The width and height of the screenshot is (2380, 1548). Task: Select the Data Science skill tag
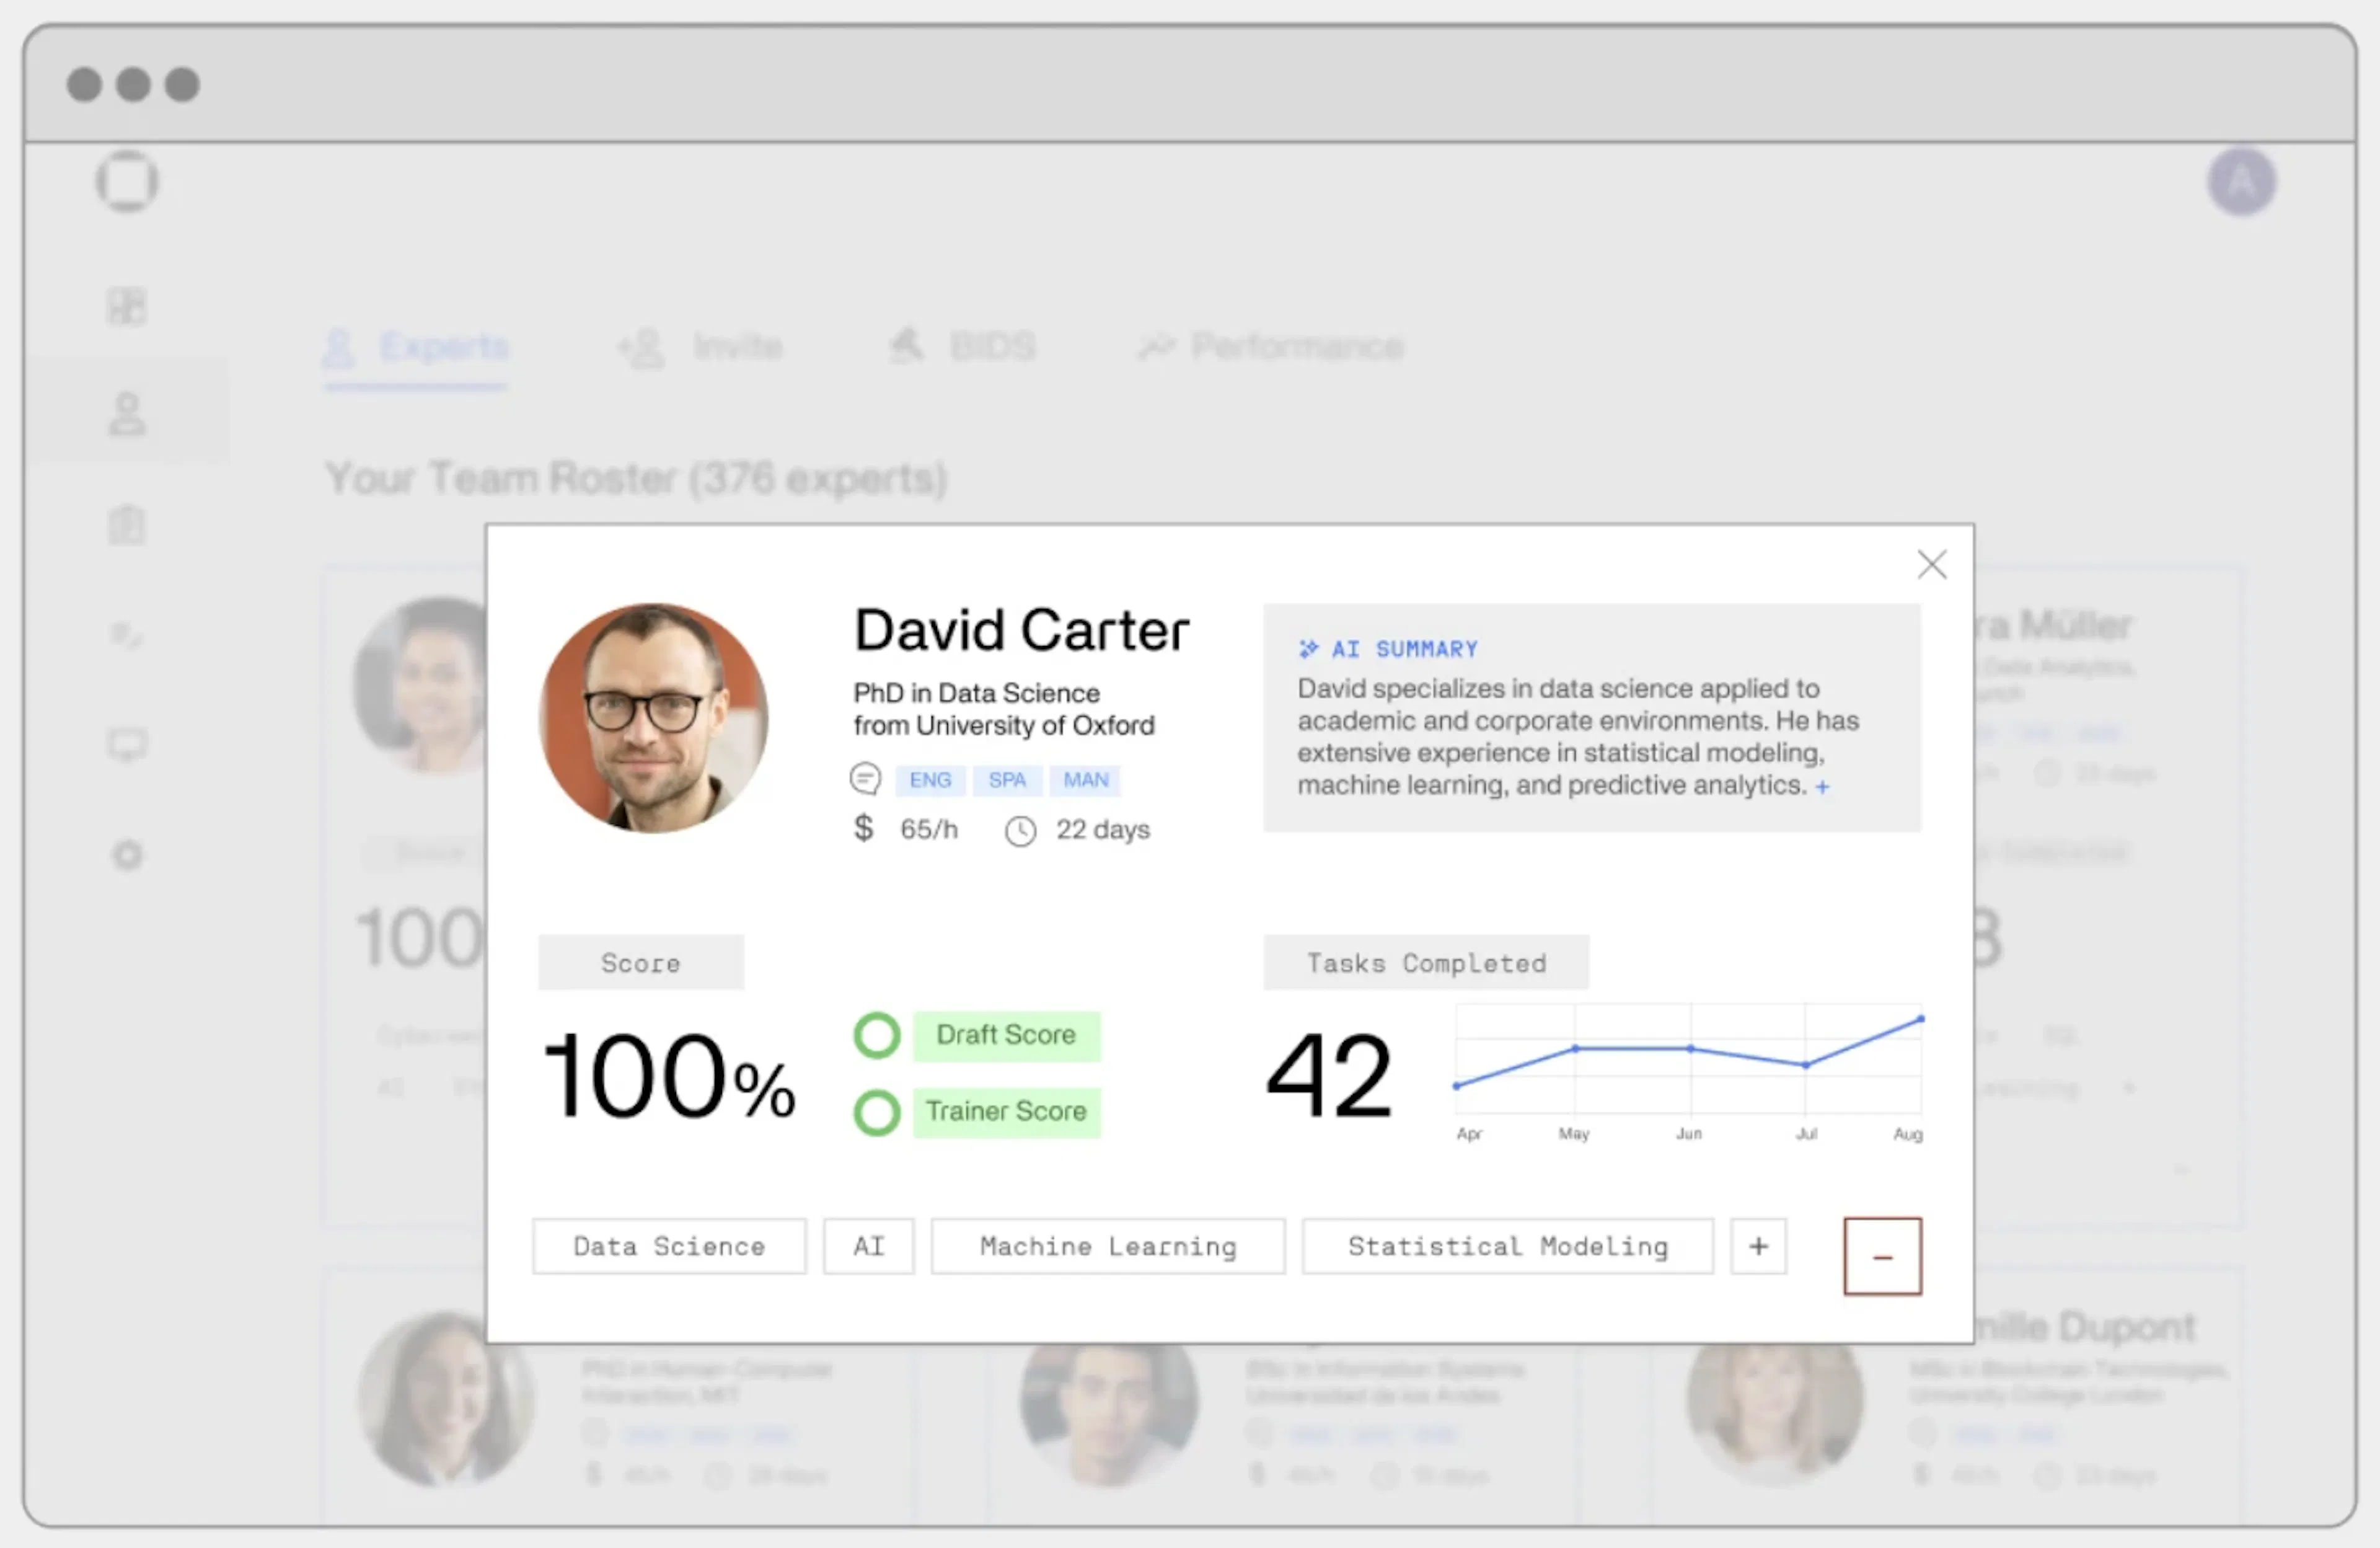669,1246
